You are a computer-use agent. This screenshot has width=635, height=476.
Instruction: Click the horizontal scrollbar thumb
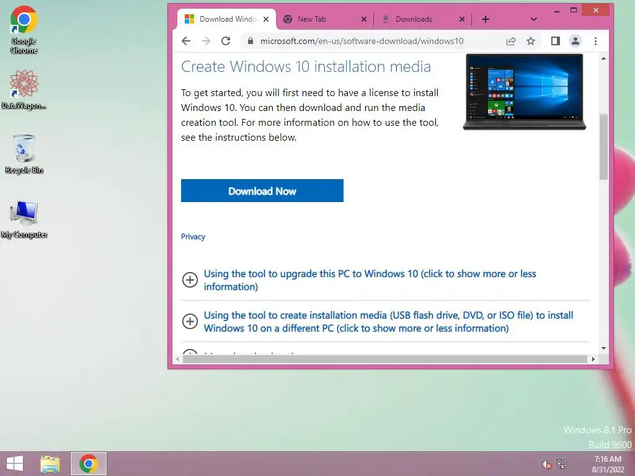pyautogui.click(x=384, y=359)
